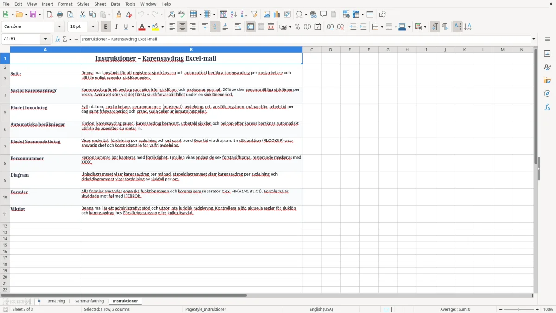Image resolution: width=556 pixels, height=313 pixels.
Task: Click Add Decimal Place icon
Action: pos(330,27)
